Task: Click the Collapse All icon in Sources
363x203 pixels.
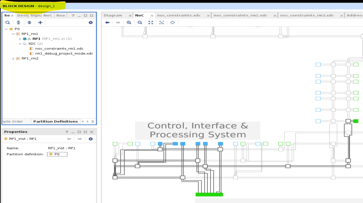Action: click(x=18, y=22)
